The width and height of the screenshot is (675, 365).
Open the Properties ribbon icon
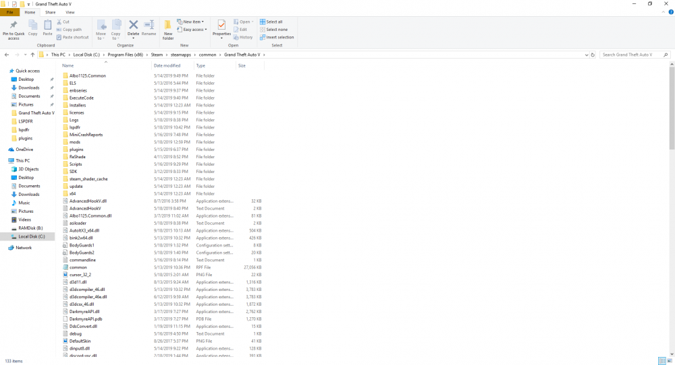221,26
